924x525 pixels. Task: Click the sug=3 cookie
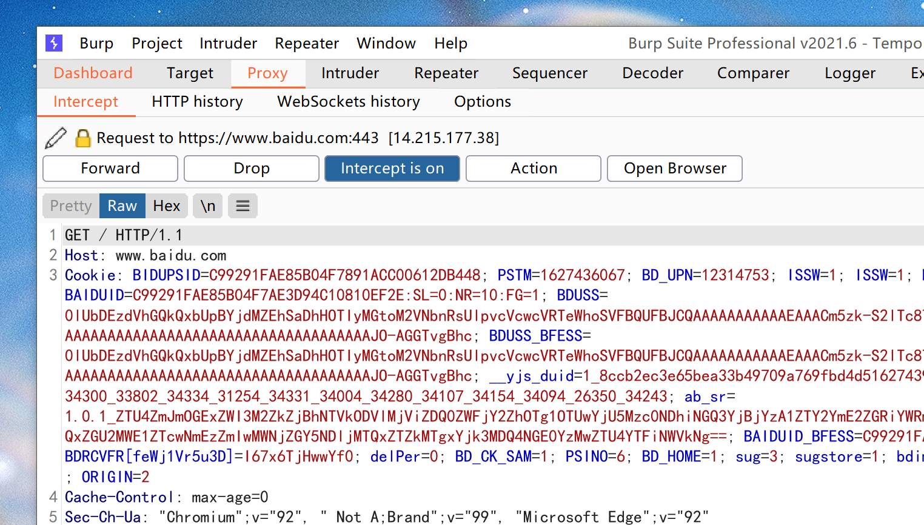tap(757, 456)
